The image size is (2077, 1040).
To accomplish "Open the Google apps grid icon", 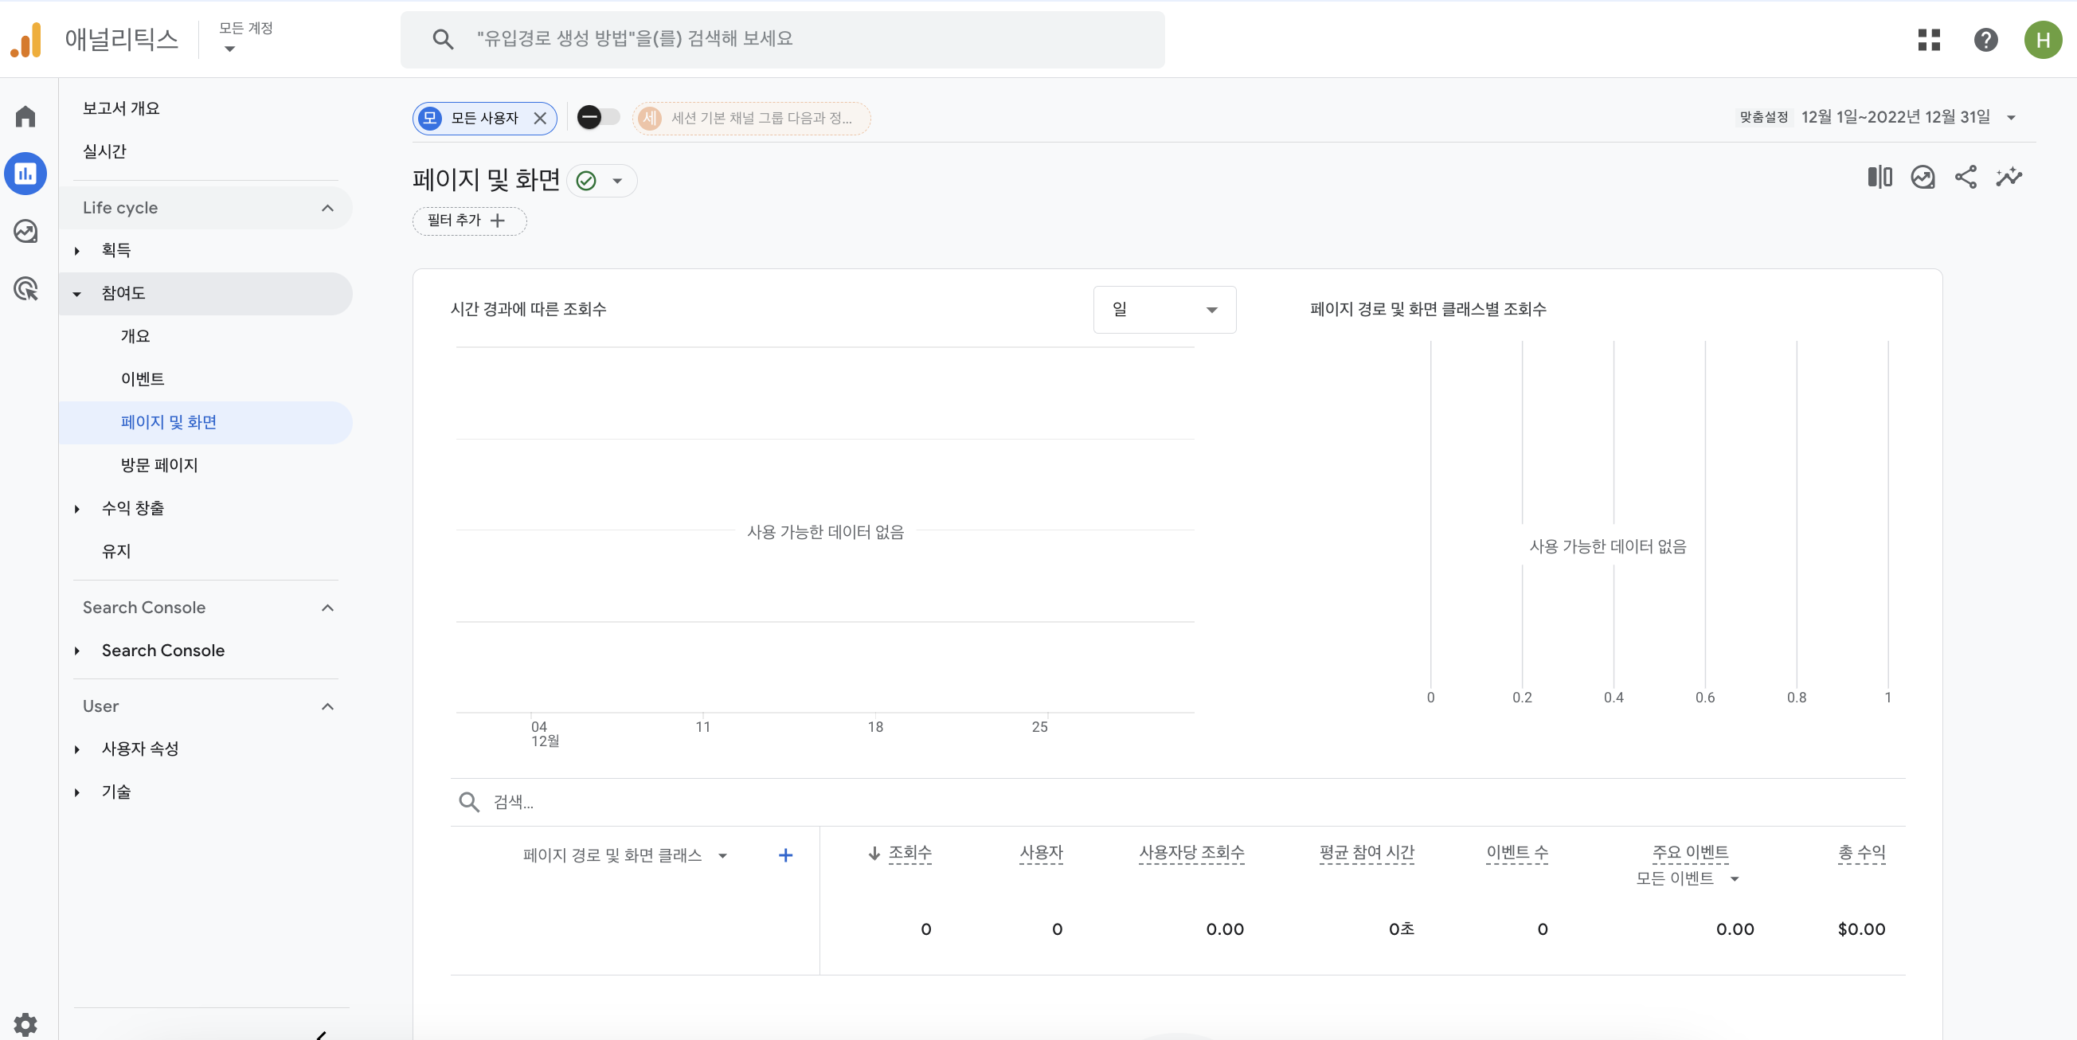I will point(1929,40).
